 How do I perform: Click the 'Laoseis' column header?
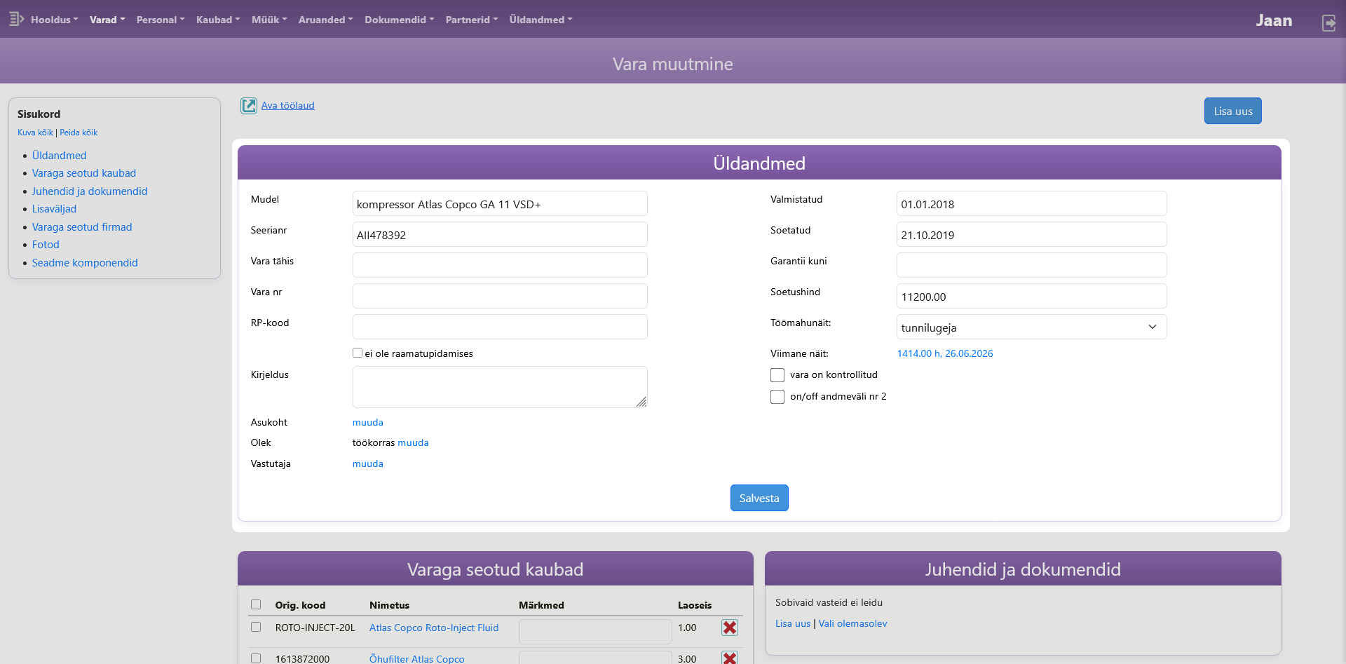695,605
